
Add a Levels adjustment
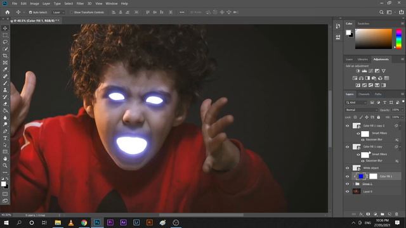click(x=364, y=71)
